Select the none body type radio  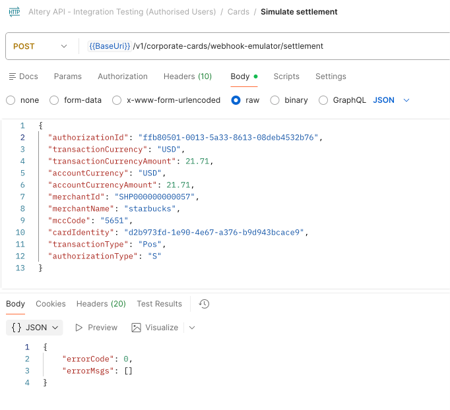[x=11, y=100]
